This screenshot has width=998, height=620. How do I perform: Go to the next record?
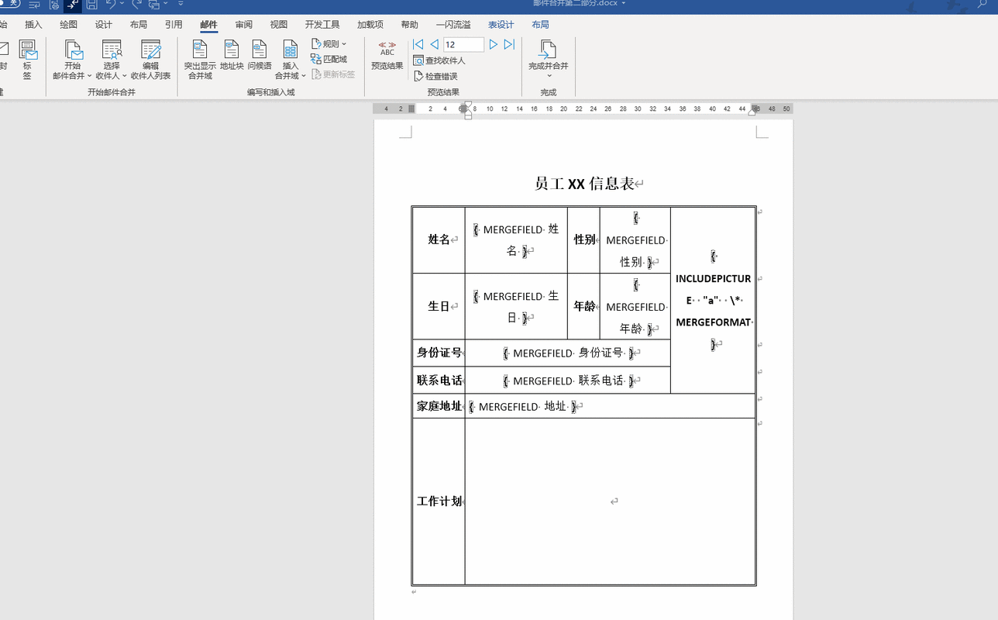pos(494,44)
